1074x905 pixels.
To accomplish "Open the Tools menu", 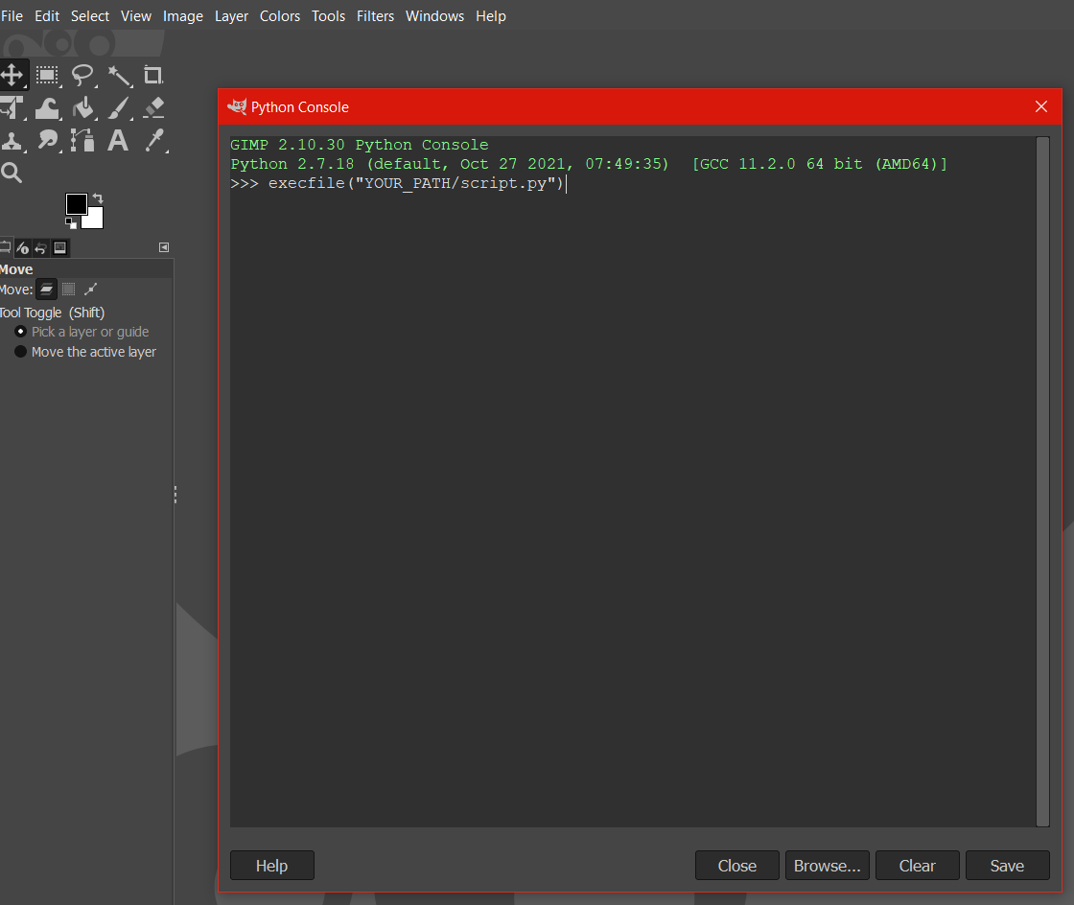I will (328, 15).
